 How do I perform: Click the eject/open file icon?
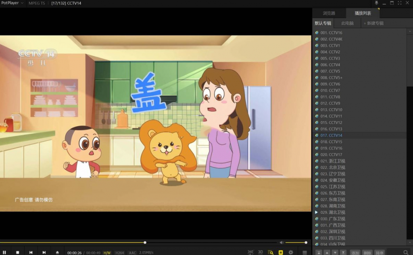[57, 252]
